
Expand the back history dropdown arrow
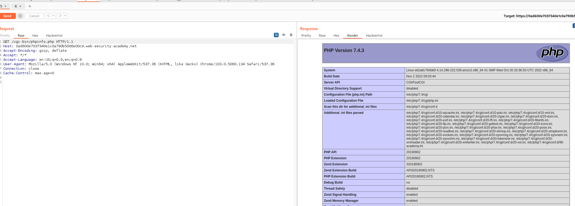[x=53, y=16]
